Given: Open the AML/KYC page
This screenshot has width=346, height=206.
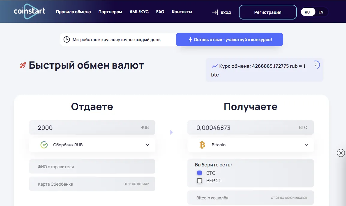Looking at the screenshot, I should pyautogui.click(x=139, y=12).
